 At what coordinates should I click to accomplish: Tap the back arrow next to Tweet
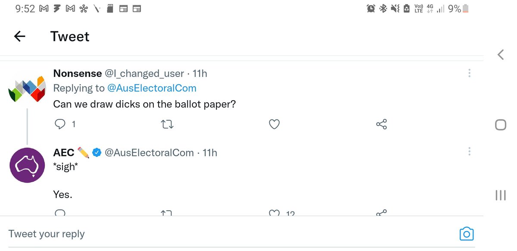(x=20, y=37)
